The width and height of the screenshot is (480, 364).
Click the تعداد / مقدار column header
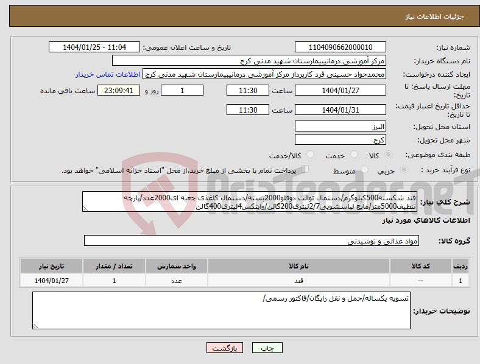[x=114, y=266]
